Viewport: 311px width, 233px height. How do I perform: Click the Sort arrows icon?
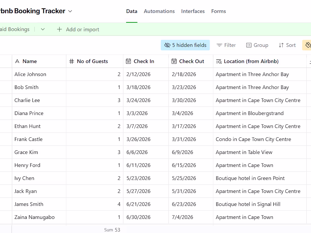[x=281, y=45]
